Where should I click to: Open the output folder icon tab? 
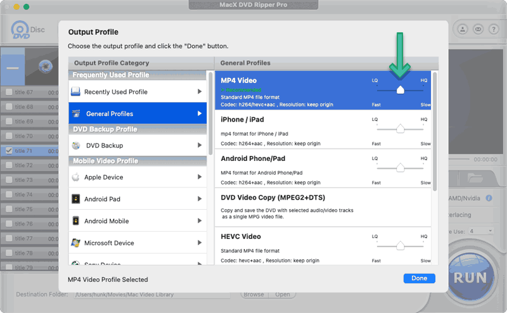point(475,177)
